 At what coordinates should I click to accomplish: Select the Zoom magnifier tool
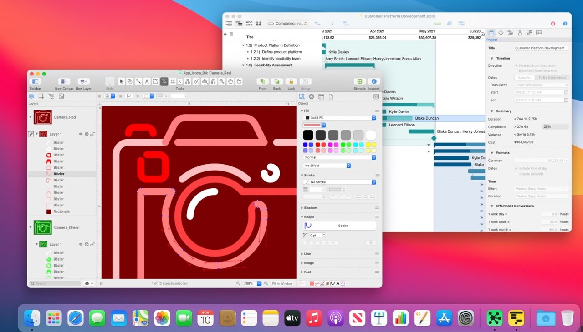pyautogui.click(x=222, y=81)
